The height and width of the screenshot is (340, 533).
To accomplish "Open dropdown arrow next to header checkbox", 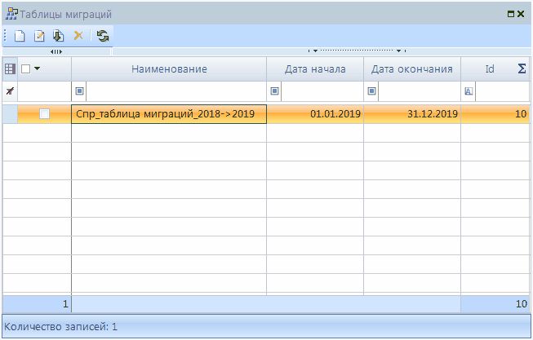I will [37, 69].
